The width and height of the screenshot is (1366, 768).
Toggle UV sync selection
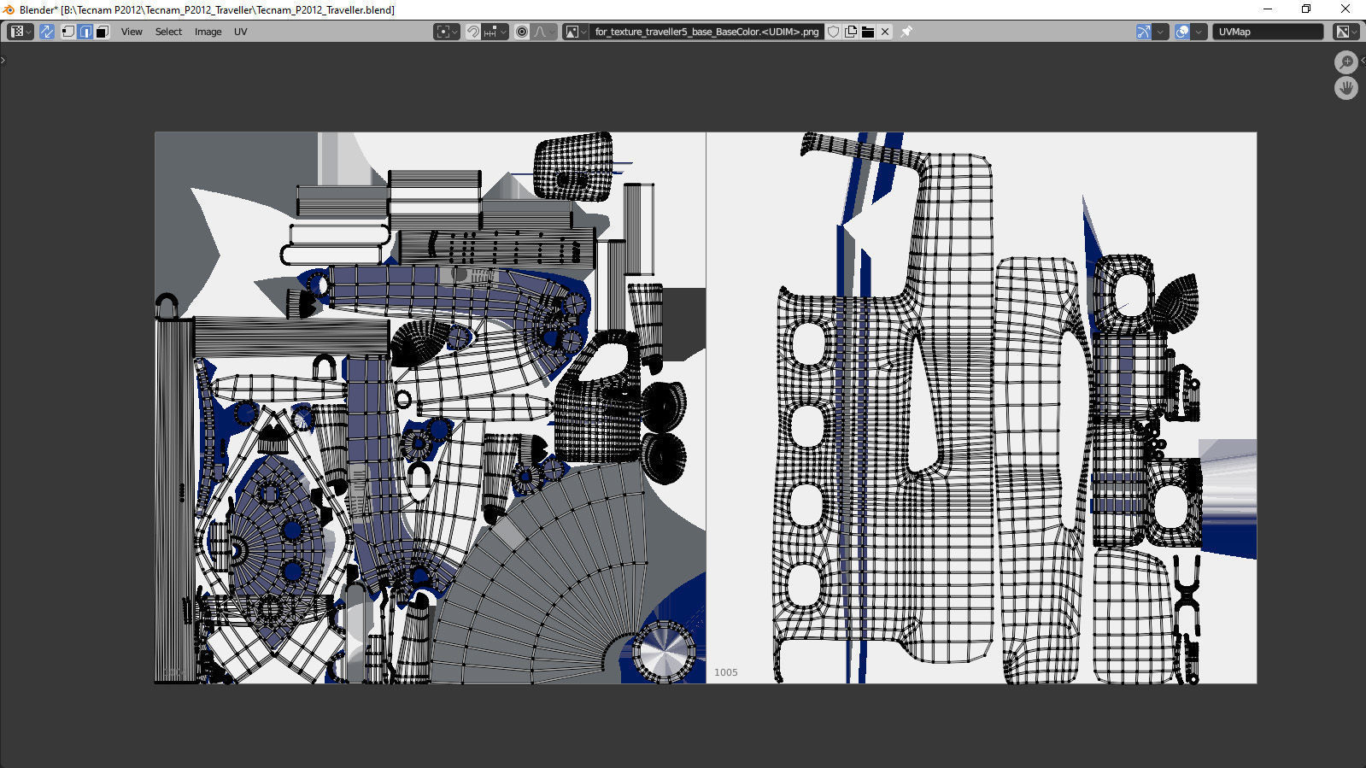click(47, 32)
